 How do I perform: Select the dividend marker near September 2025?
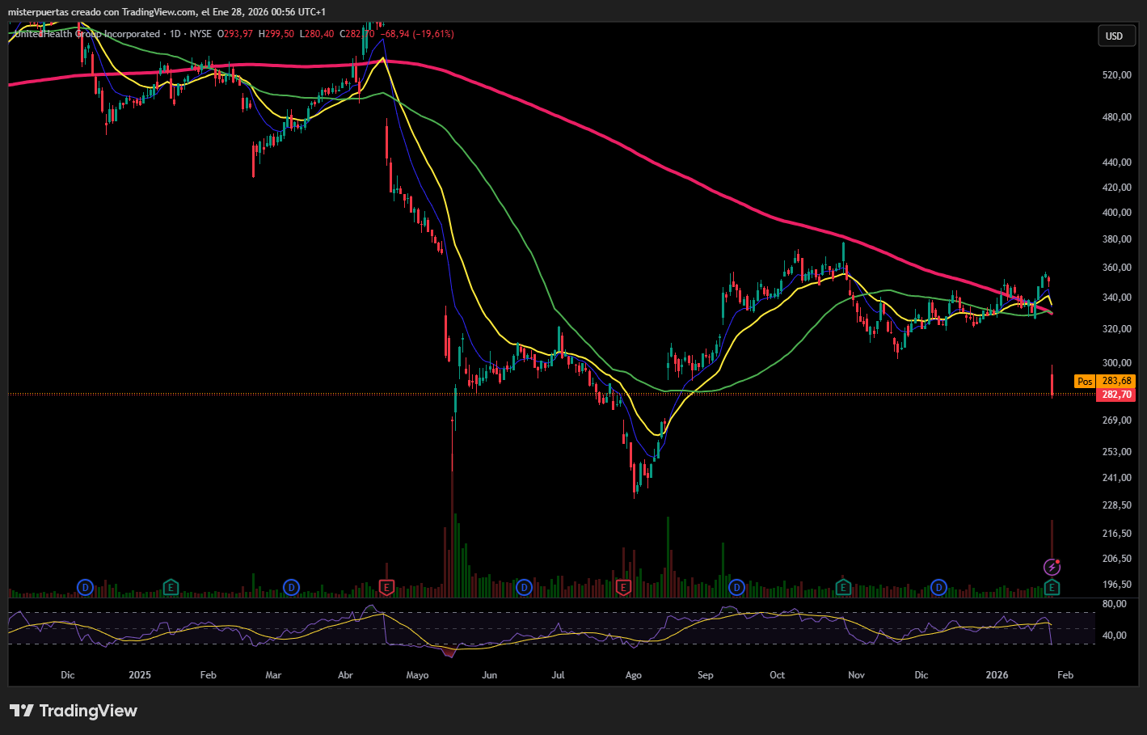pyautogui.click(x=736, y=588)
